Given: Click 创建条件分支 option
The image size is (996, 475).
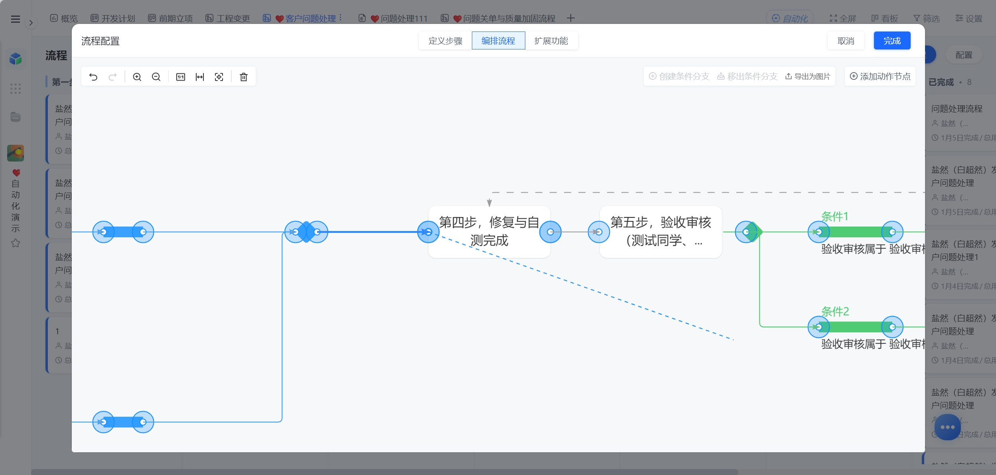Looking at the screenshot, I should (679, 76).
